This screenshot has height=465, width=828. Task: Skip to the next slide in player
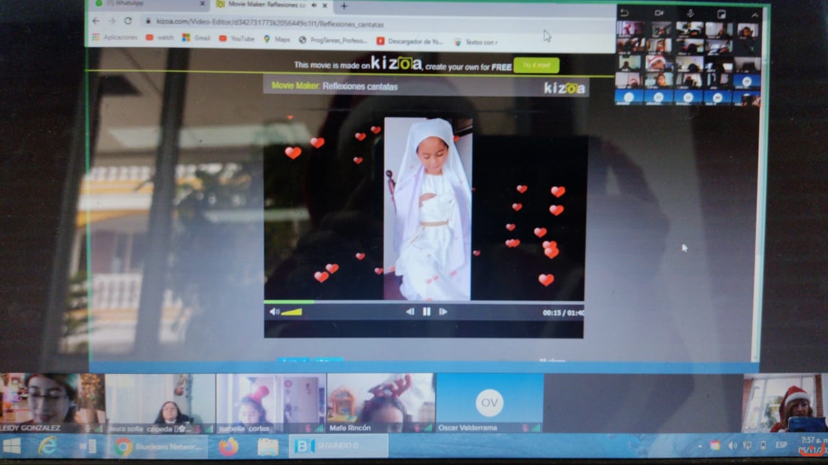click(x=443, y=312)
